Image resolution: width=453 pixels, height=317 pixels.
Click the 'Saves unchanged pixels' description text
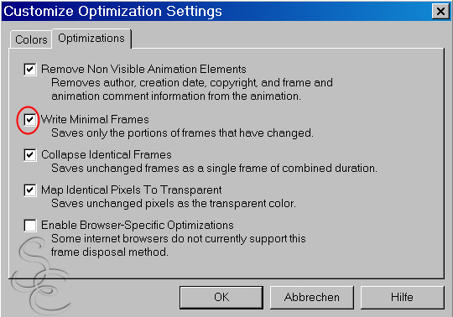[x=174, y=204]
